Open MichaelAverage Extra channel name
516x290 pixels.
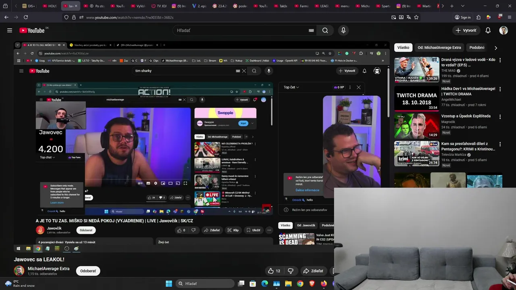pyautogui.click(x=48, y=269)
